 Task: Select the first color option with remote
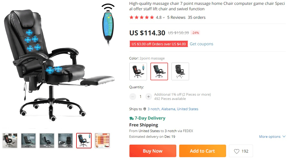[138, 71]
